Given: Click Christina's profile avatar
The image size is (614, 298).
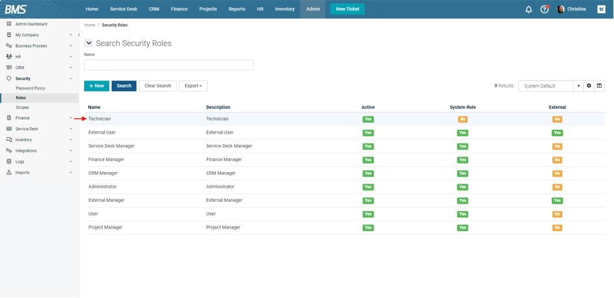Looking at the screenshot, I should click(561, 9).
